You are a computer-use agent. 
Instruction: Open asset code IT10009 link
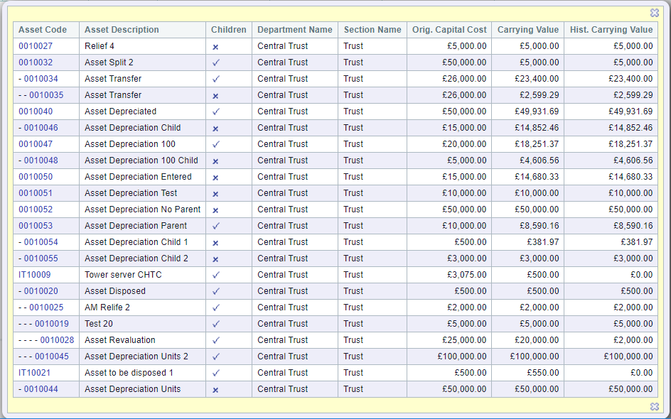(34, 275)
